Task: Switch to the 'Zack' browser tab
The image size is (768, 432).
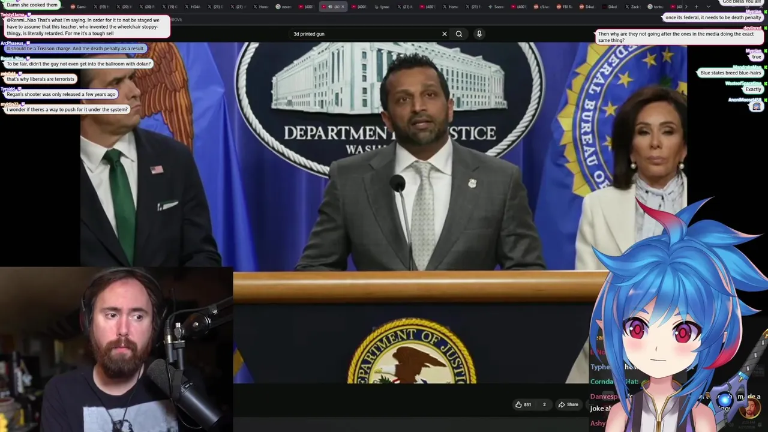Action: click(x=633, y=7)
